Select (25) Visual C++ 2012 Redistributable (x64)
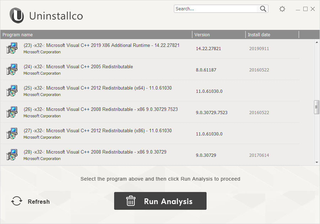The image size is (320, 224). [x=150, y=91]
